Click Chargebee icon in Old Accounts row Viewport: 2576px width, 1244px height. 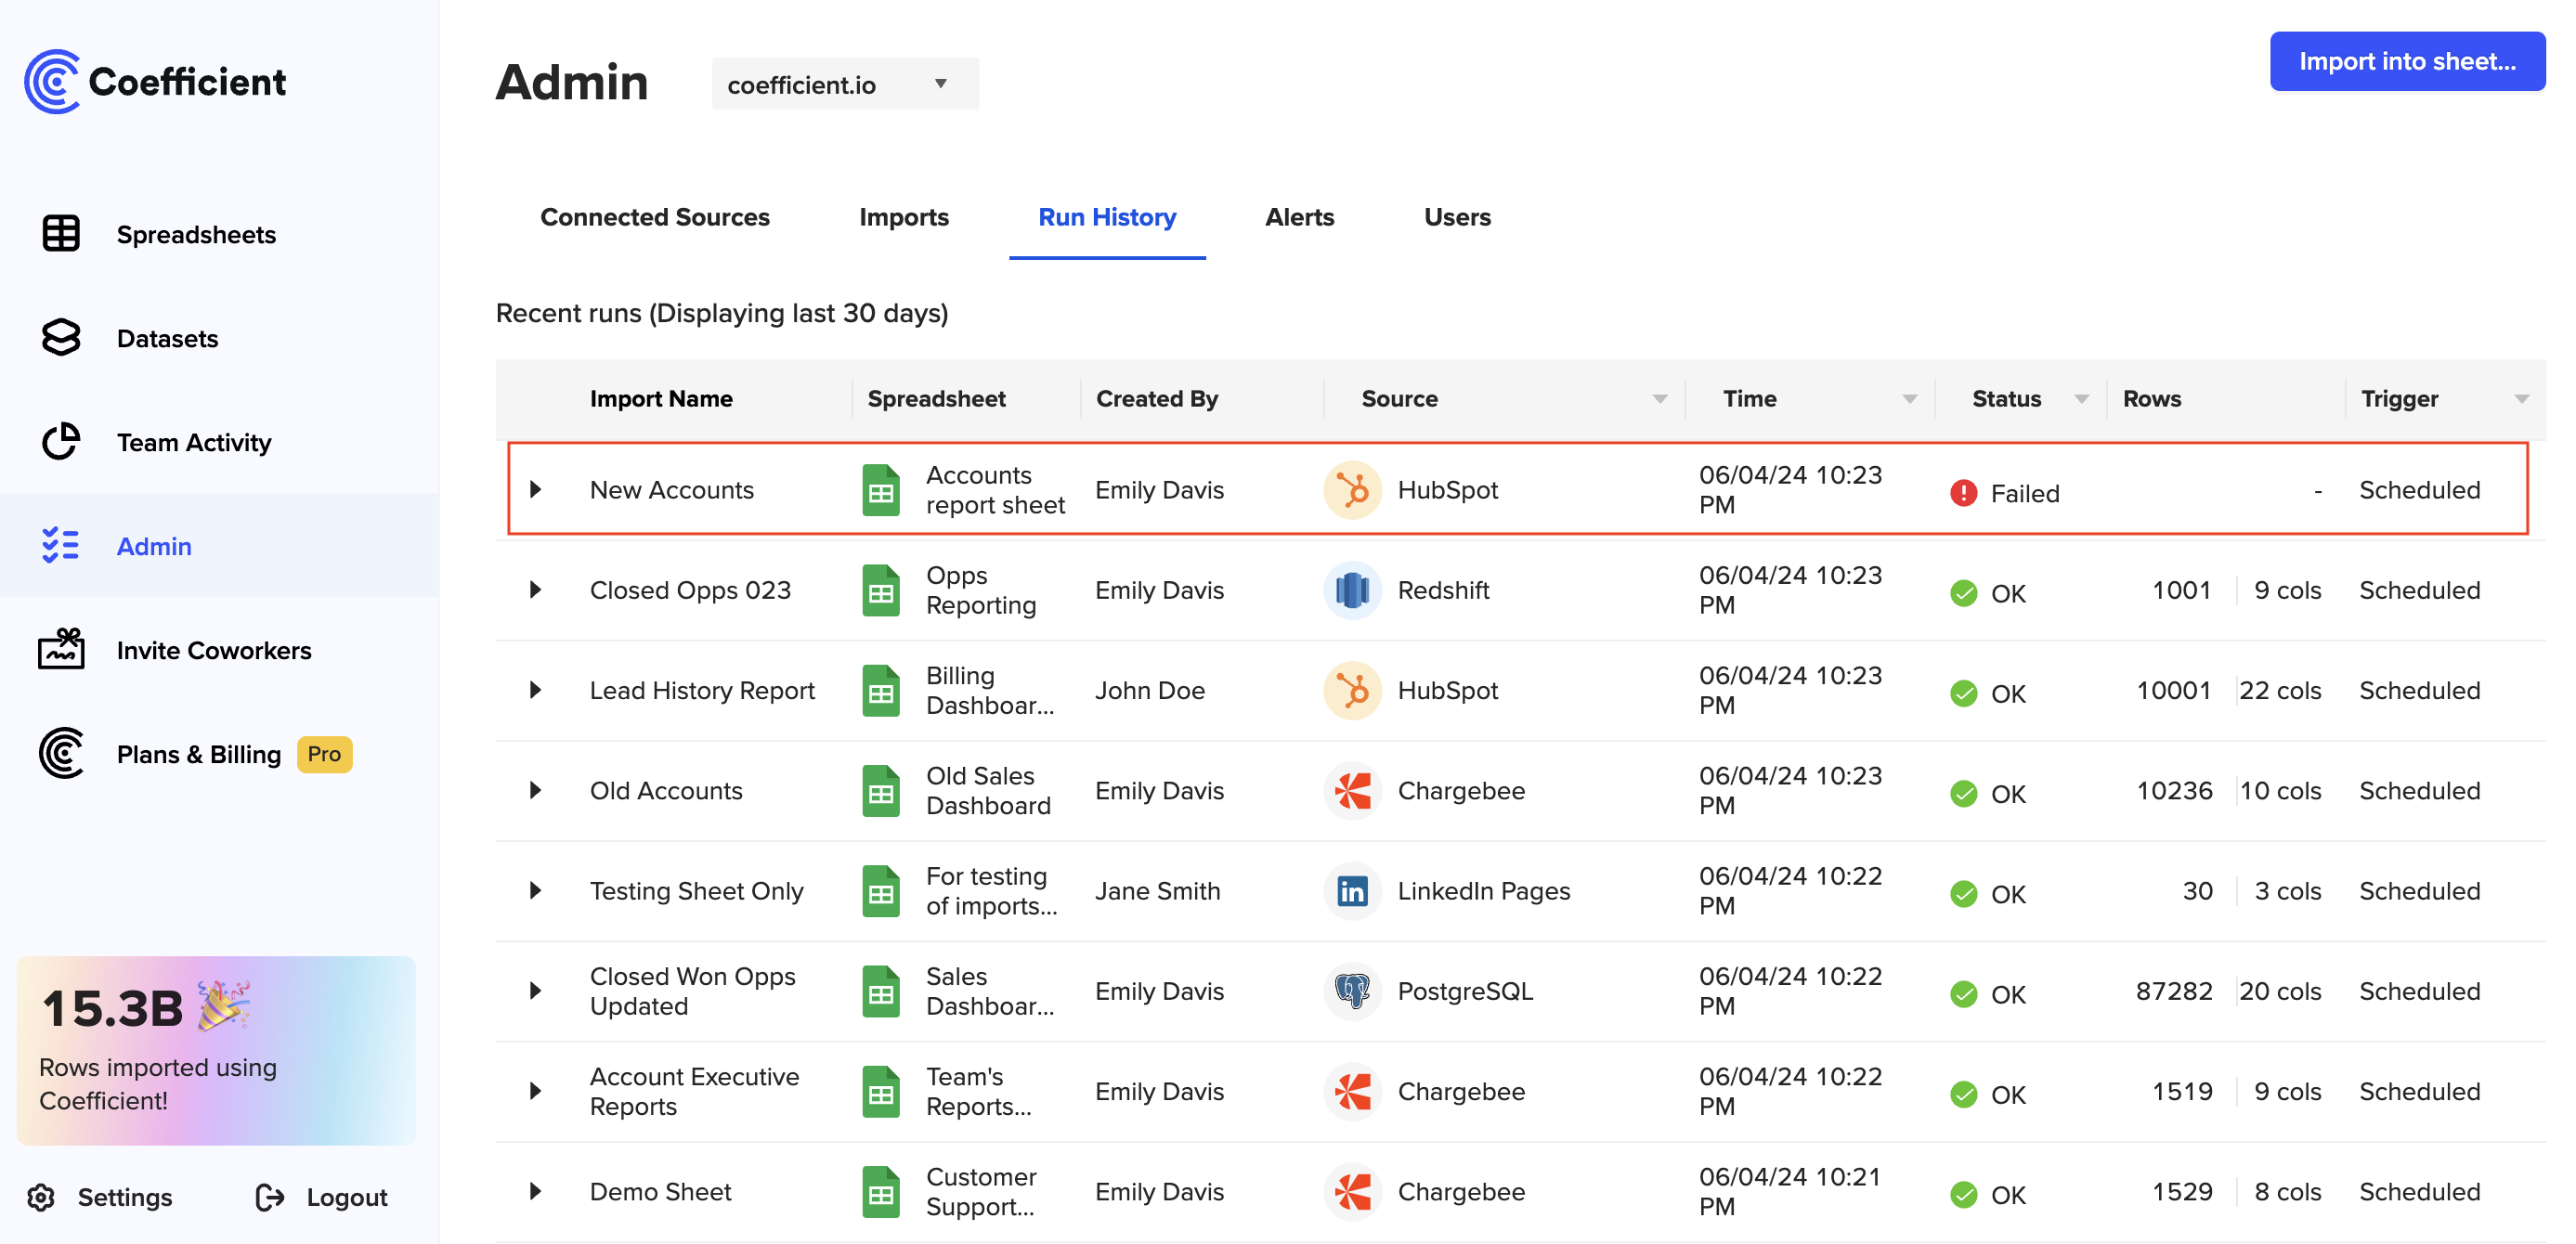pyautogui.click(x=1352, y=791)
